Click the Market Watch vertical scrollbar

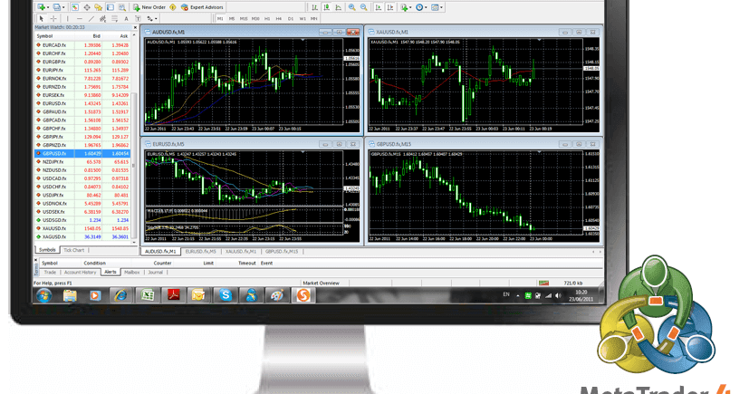(x=134, y=165)
